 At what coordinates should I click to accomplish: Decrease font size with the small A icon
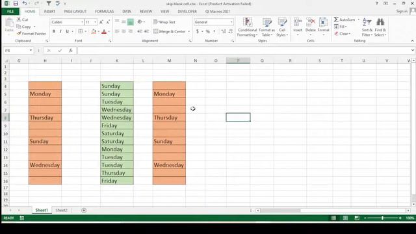108,22
